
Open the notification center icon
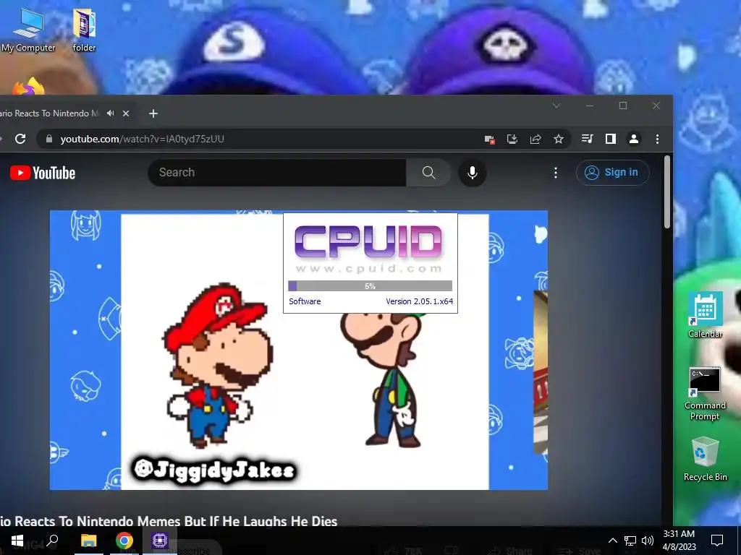tap(717, 541)
